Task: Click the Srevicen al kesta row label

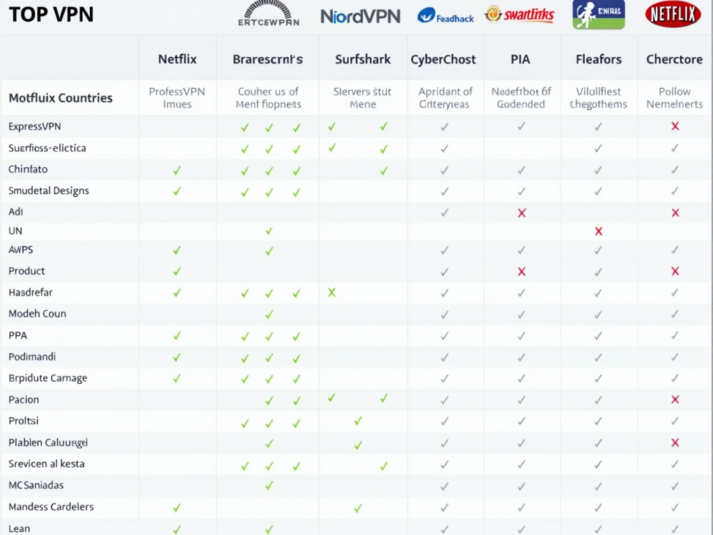Action: point(47,463)
